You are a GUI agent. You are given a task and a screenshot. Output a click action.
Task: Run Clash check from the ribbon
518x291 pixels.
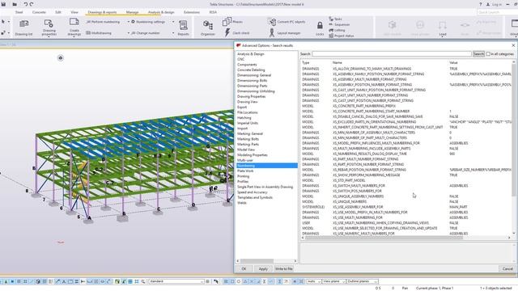tap(237, 32)
